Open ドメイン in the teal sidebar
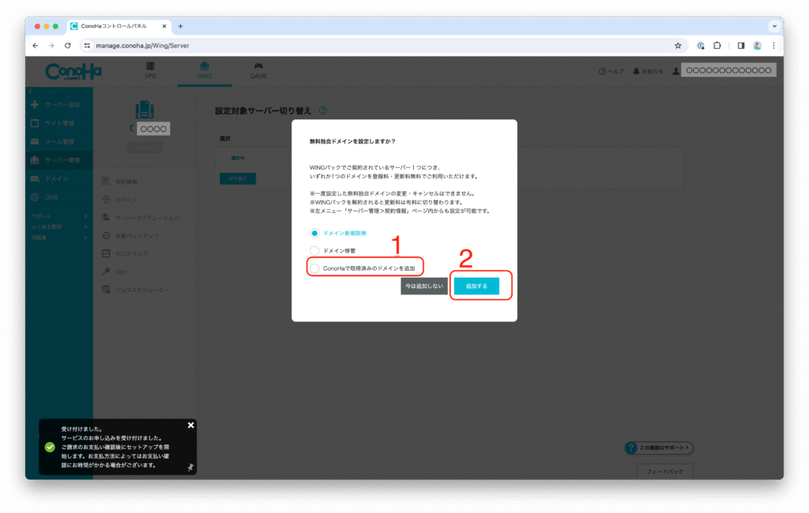This screenshot has width=809, height=513. tap(60, 179)
